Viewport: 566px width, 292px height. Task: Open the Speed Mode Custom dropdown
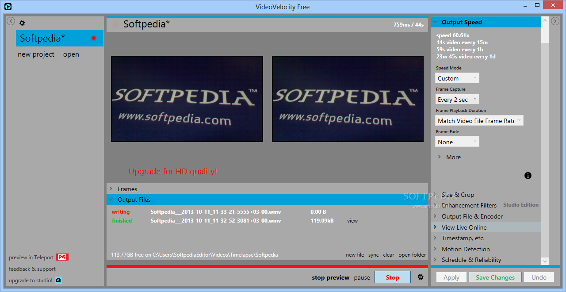[457, 78]
